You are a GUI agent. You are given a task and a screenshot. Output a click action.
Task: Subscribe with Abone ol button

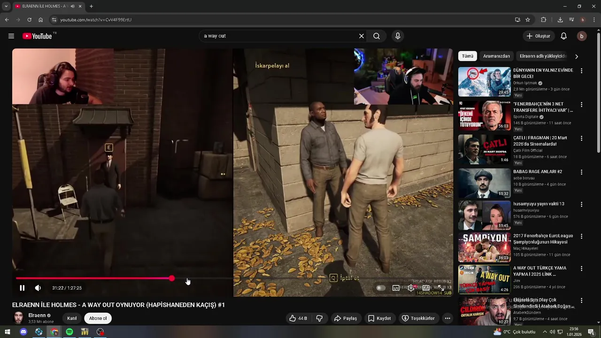pyautogui.click(x=98, y=318)
